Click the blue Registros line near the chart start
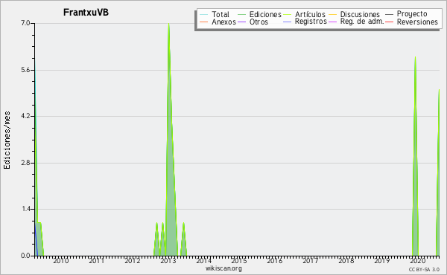 37,240
